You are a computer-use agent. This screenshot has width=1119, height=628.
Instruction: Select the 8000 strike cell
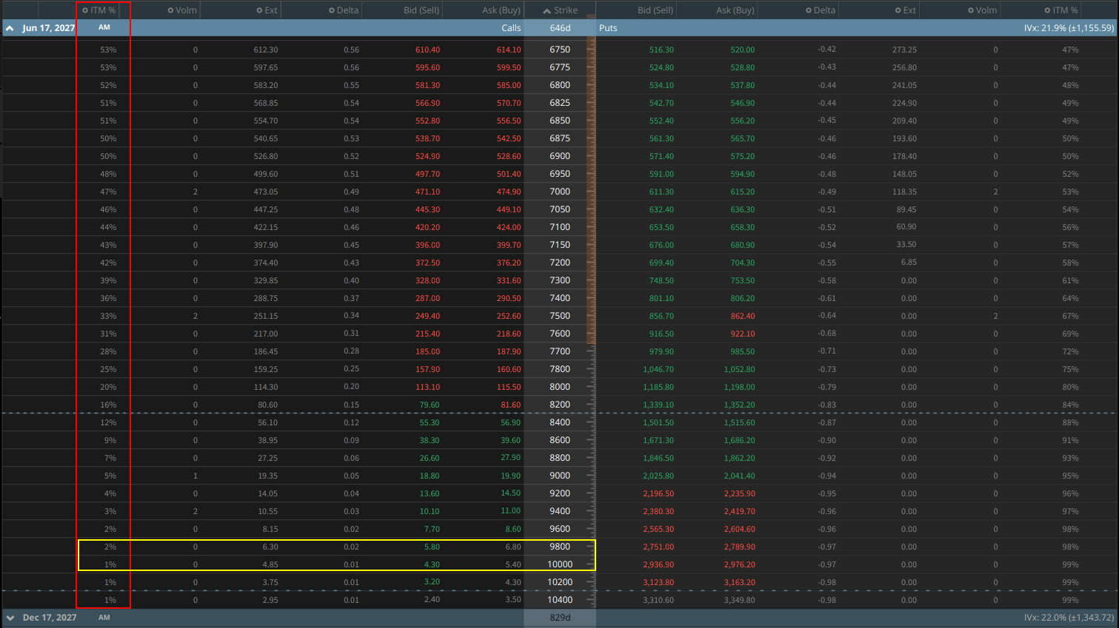pos(560,387)
